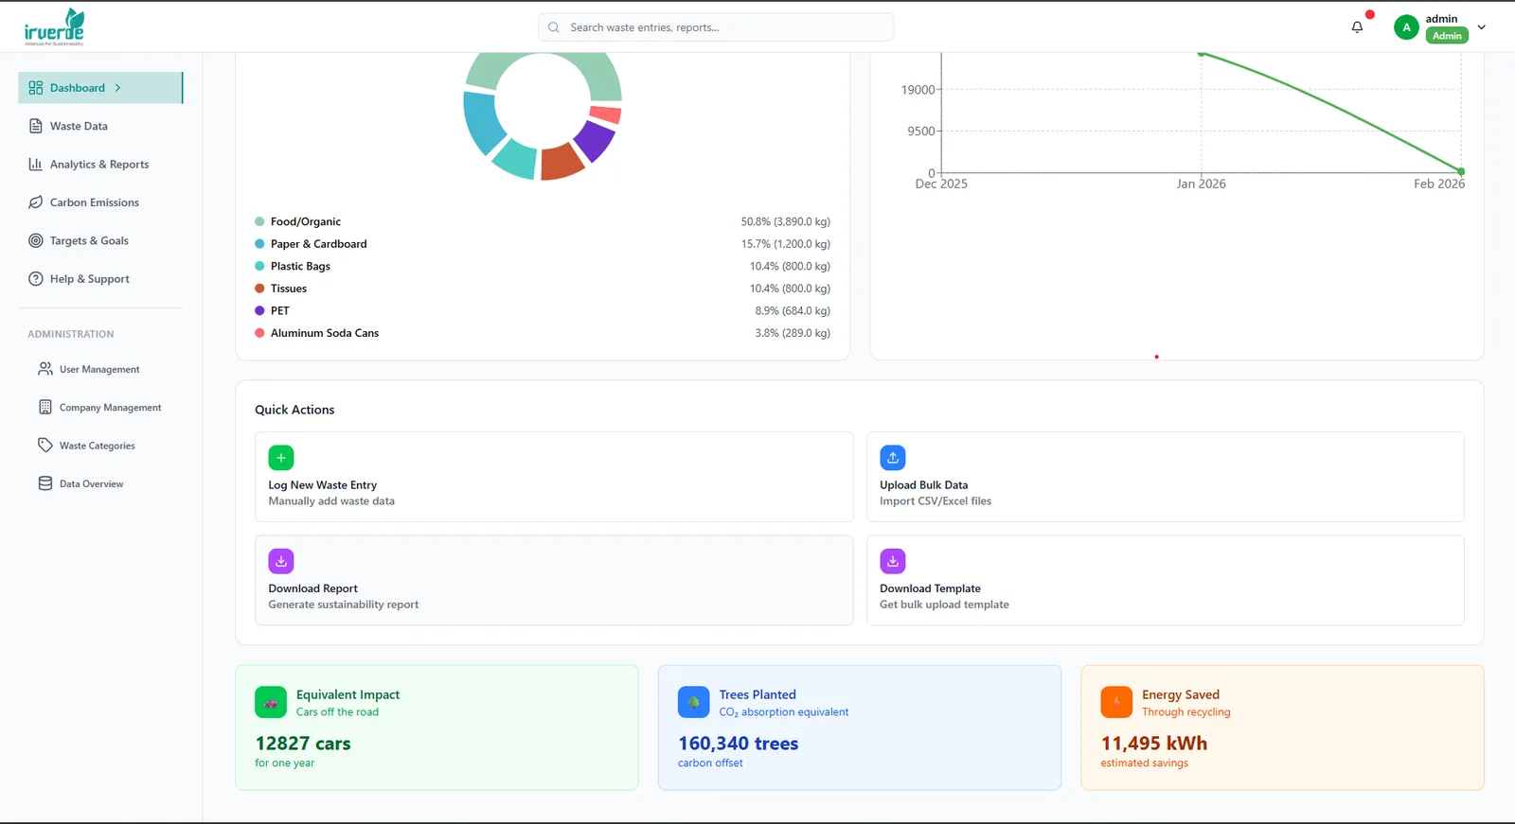Open Dashboard in the sidebar
Screen dimensions: 1515x824
pyautogui.click(x=100, y=88)
